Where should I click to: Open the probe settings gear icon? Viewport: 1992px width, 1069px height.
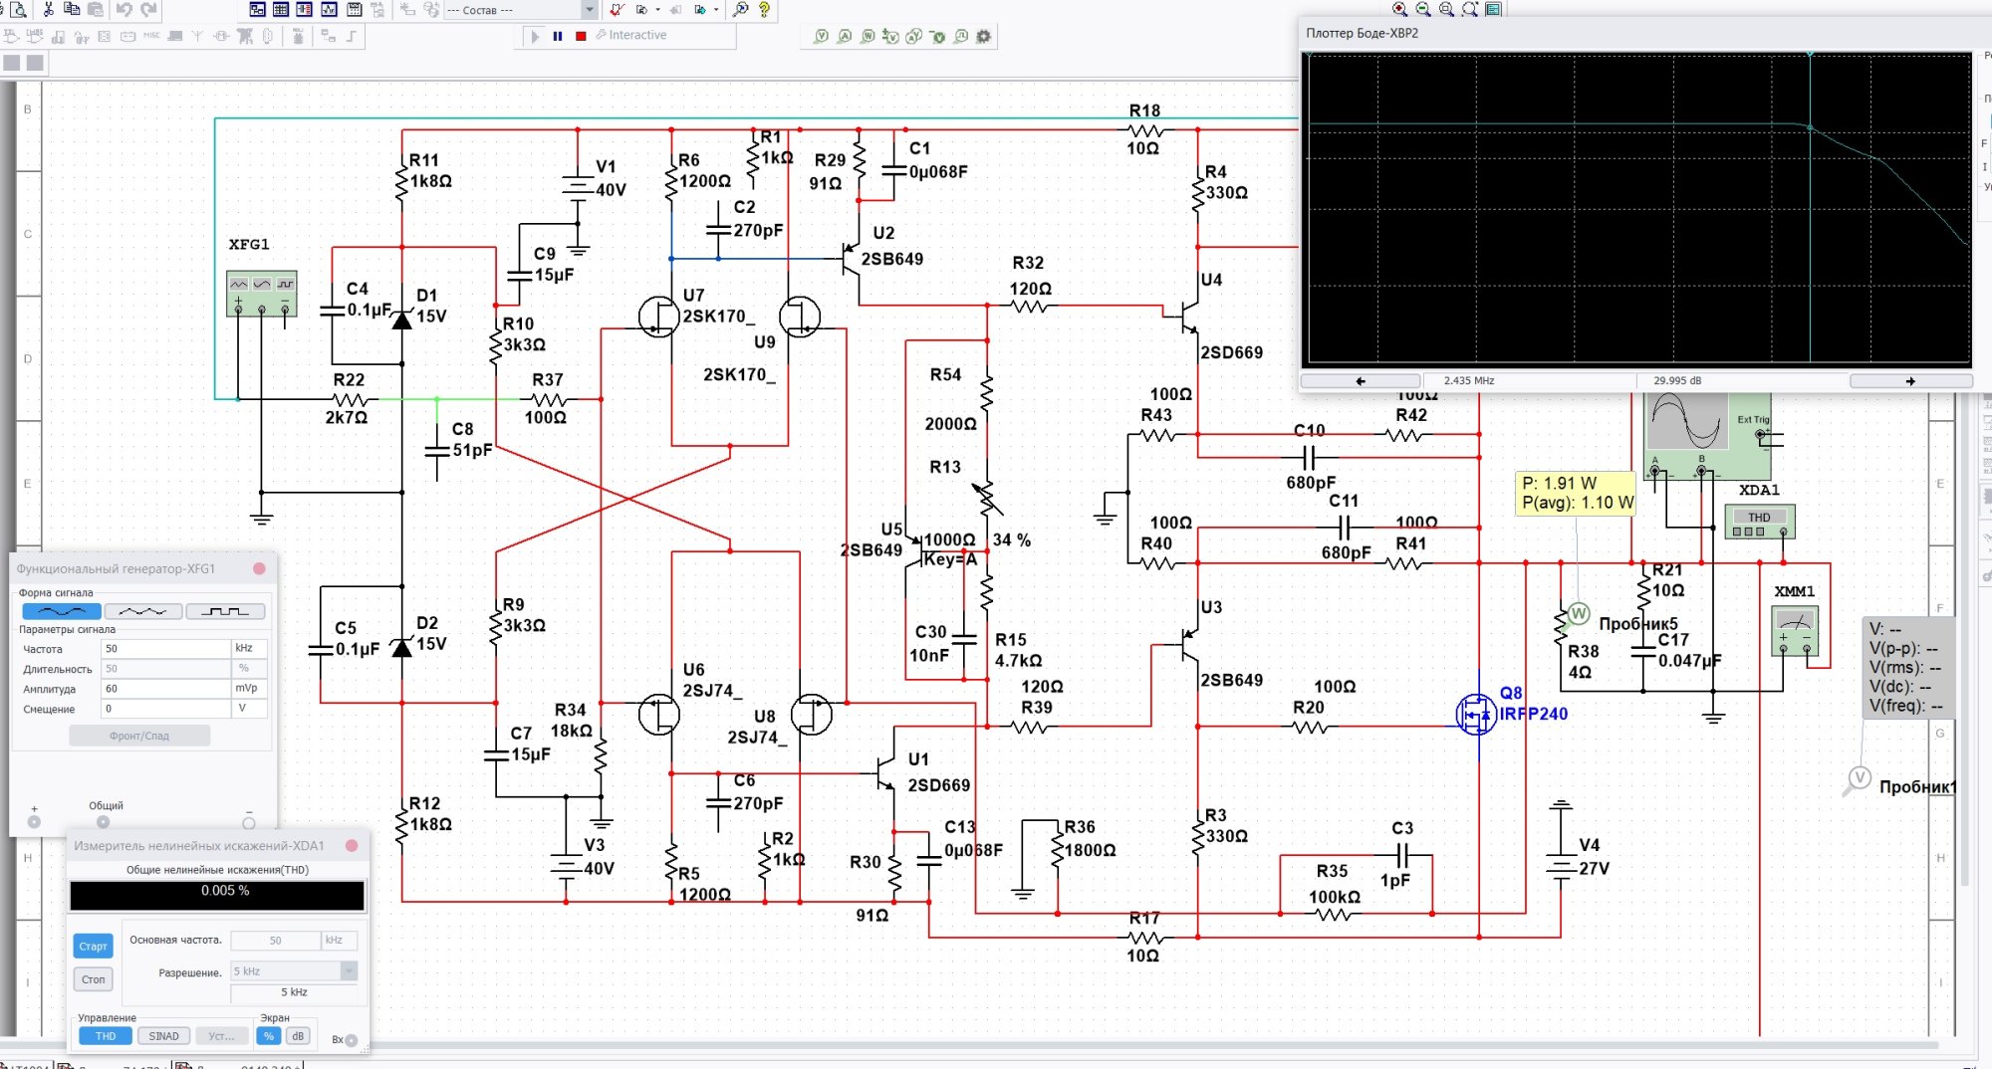(984, 36)
